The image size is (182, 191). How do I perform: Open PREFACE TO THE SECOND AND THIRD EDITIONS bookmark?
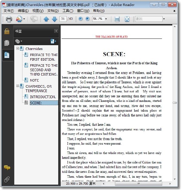(44, 70)
